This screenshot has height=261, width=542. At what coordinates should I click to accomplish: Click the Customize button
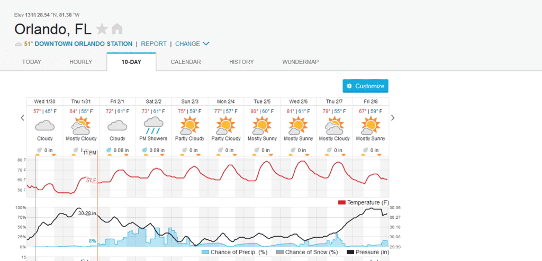[x=365, y=86]
